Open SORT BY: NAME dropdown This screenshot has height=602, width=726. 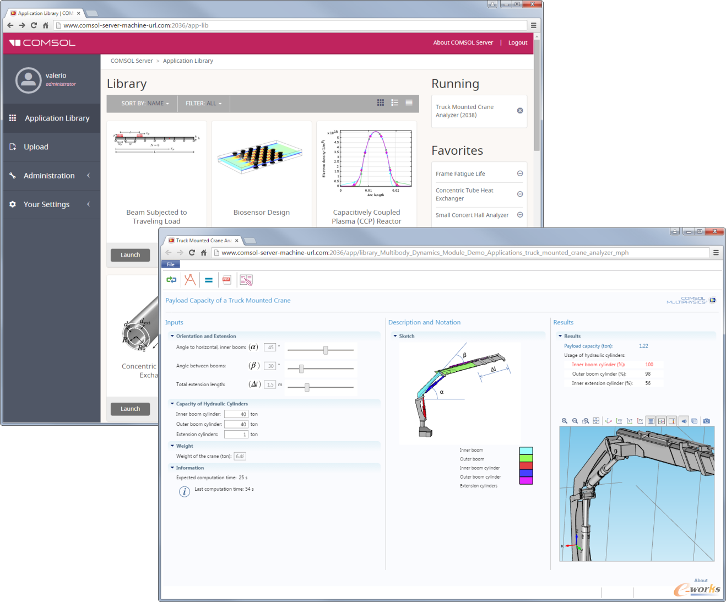point(145,104)
